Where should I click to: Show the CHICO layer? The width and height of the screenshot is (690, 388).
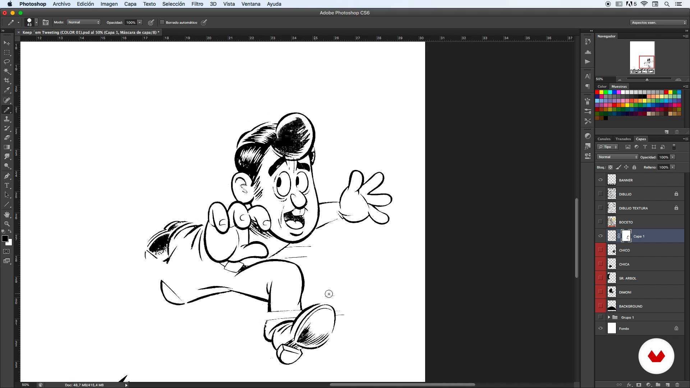click(600, 250)
